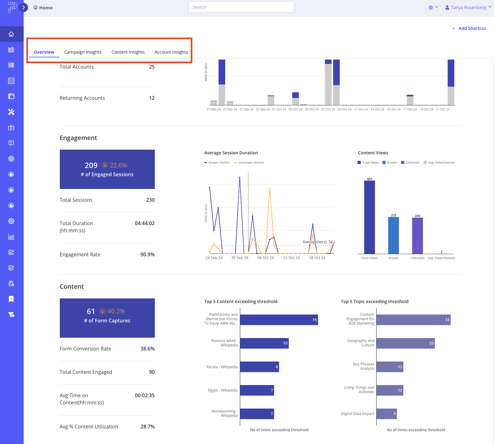The image size is (494, 444).
Task: Click the Total Duration value 04:44:02
Action: 145,223
